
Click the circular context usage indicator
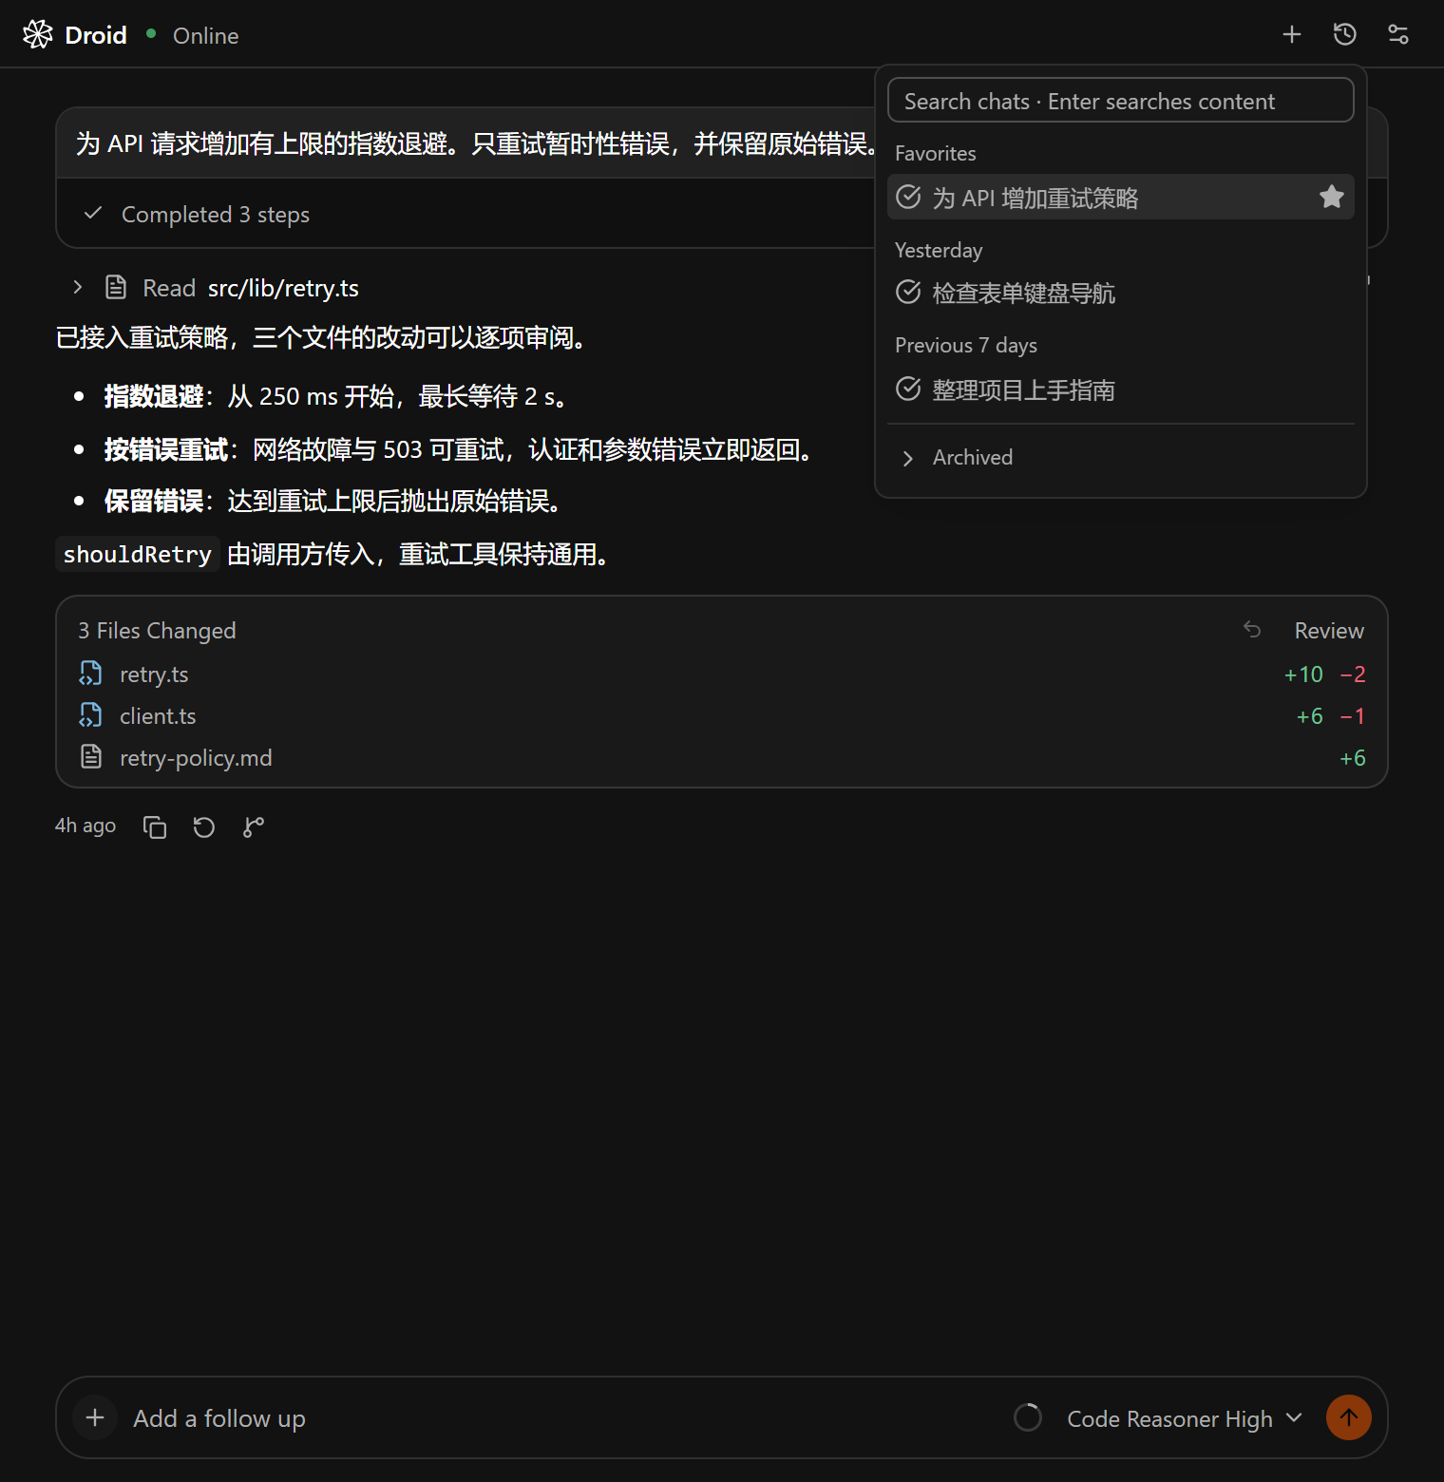1028,1417
